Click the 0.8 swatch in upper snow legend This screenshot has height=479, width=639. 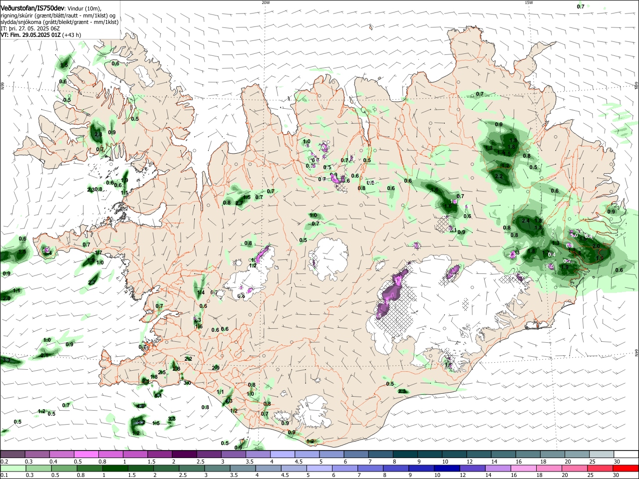(x=110, y=454)
